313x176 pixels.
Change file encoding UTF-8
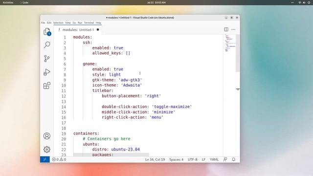coord(192,159)
